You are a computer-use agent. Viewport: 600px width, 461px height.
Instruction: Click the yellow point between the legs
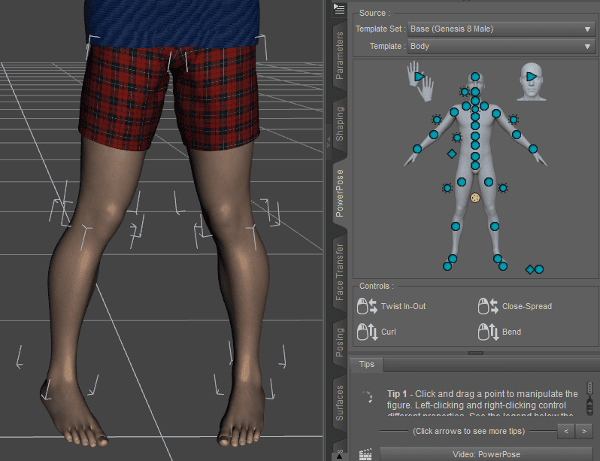pos(475,198)
